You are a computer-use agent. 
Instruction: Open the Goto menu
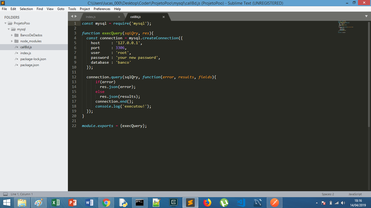(61, 9)
